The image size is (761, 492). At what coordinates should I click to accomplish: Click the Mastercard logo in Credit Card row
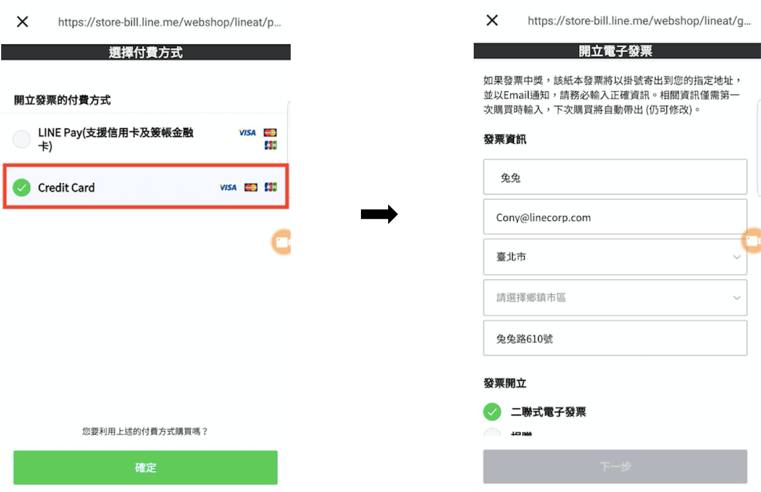click(x=251, y=187)
